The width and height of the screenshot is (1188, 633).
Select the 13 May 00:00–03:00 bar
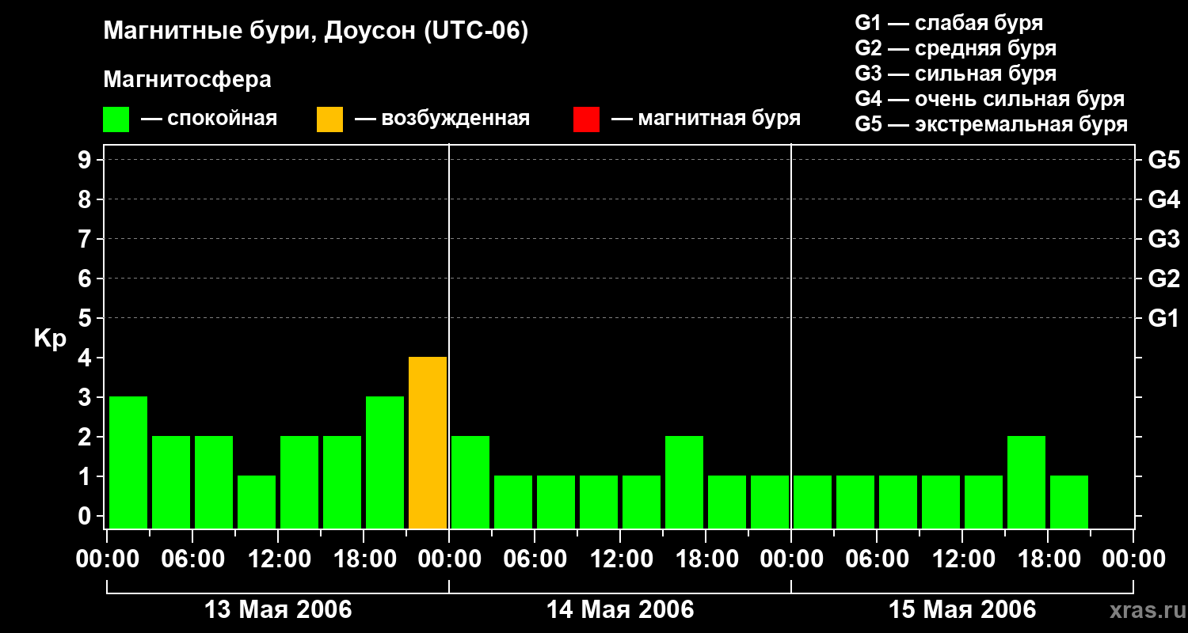[x=128, y=462]
